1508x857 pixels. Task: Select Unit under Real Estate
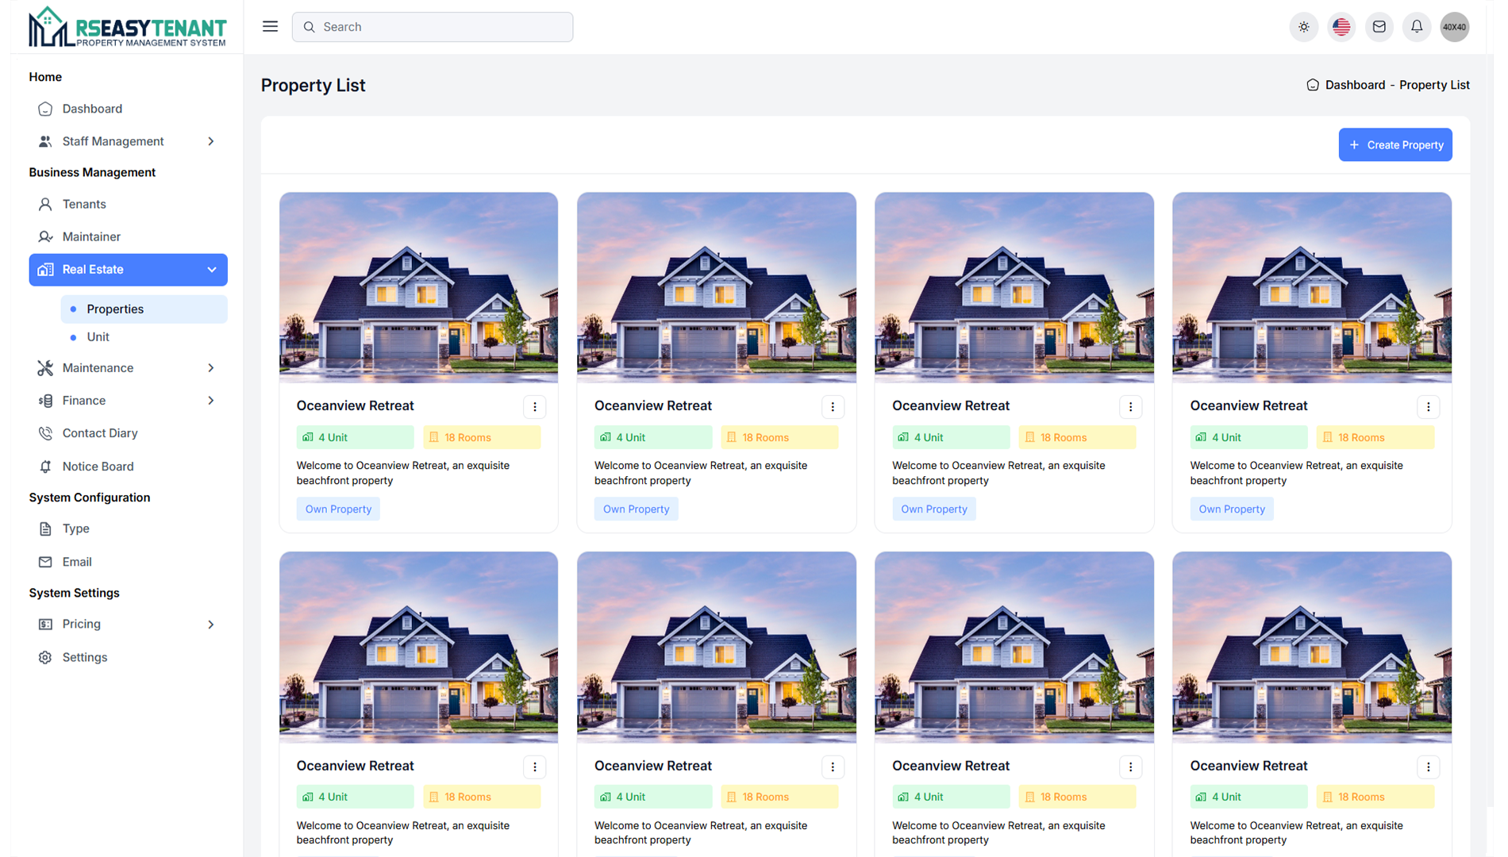point(98,337)
